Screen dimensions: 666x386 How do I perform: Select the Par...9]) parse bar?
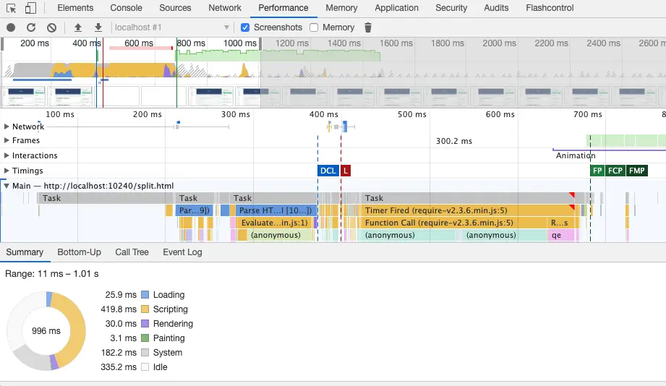click(194, 210)
